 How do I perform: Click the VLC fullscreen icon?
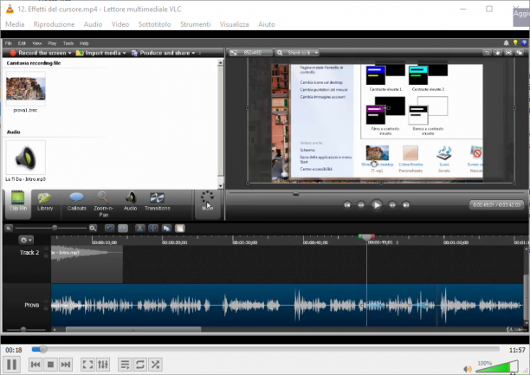[x=87, y=365]
